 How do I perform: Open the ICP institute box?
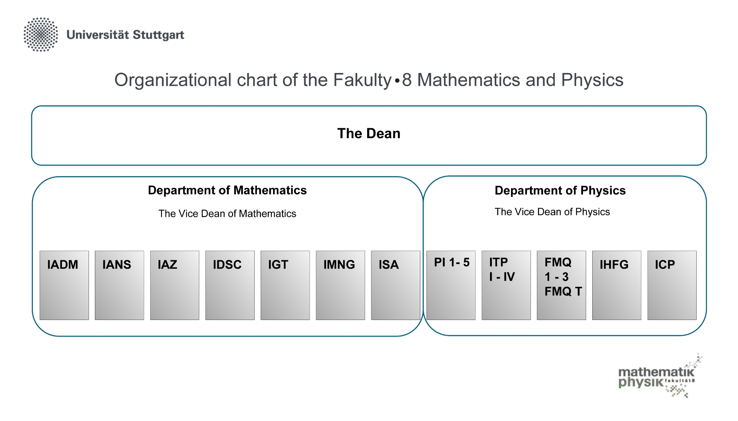(672, 285)
